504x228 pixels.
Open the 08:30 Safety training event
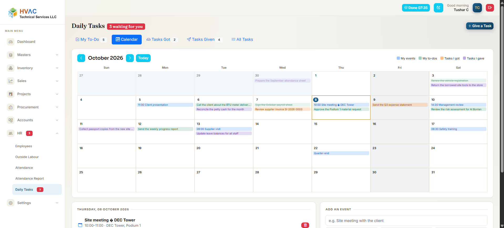pyautogui.click(x=458, y=129)
